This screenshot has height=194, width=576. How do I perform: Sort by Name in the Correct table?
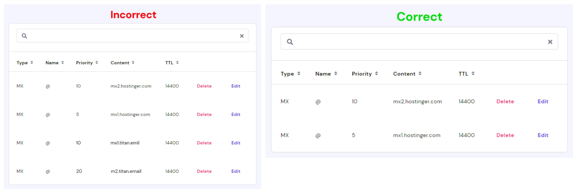(x=326, y=74)
